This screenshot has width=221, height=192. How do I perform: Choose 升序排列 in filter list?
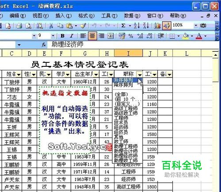click(127, 80)
